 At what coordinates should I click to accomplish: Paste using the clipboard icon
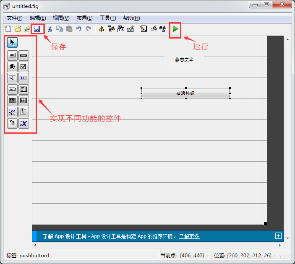pos(69,29)
